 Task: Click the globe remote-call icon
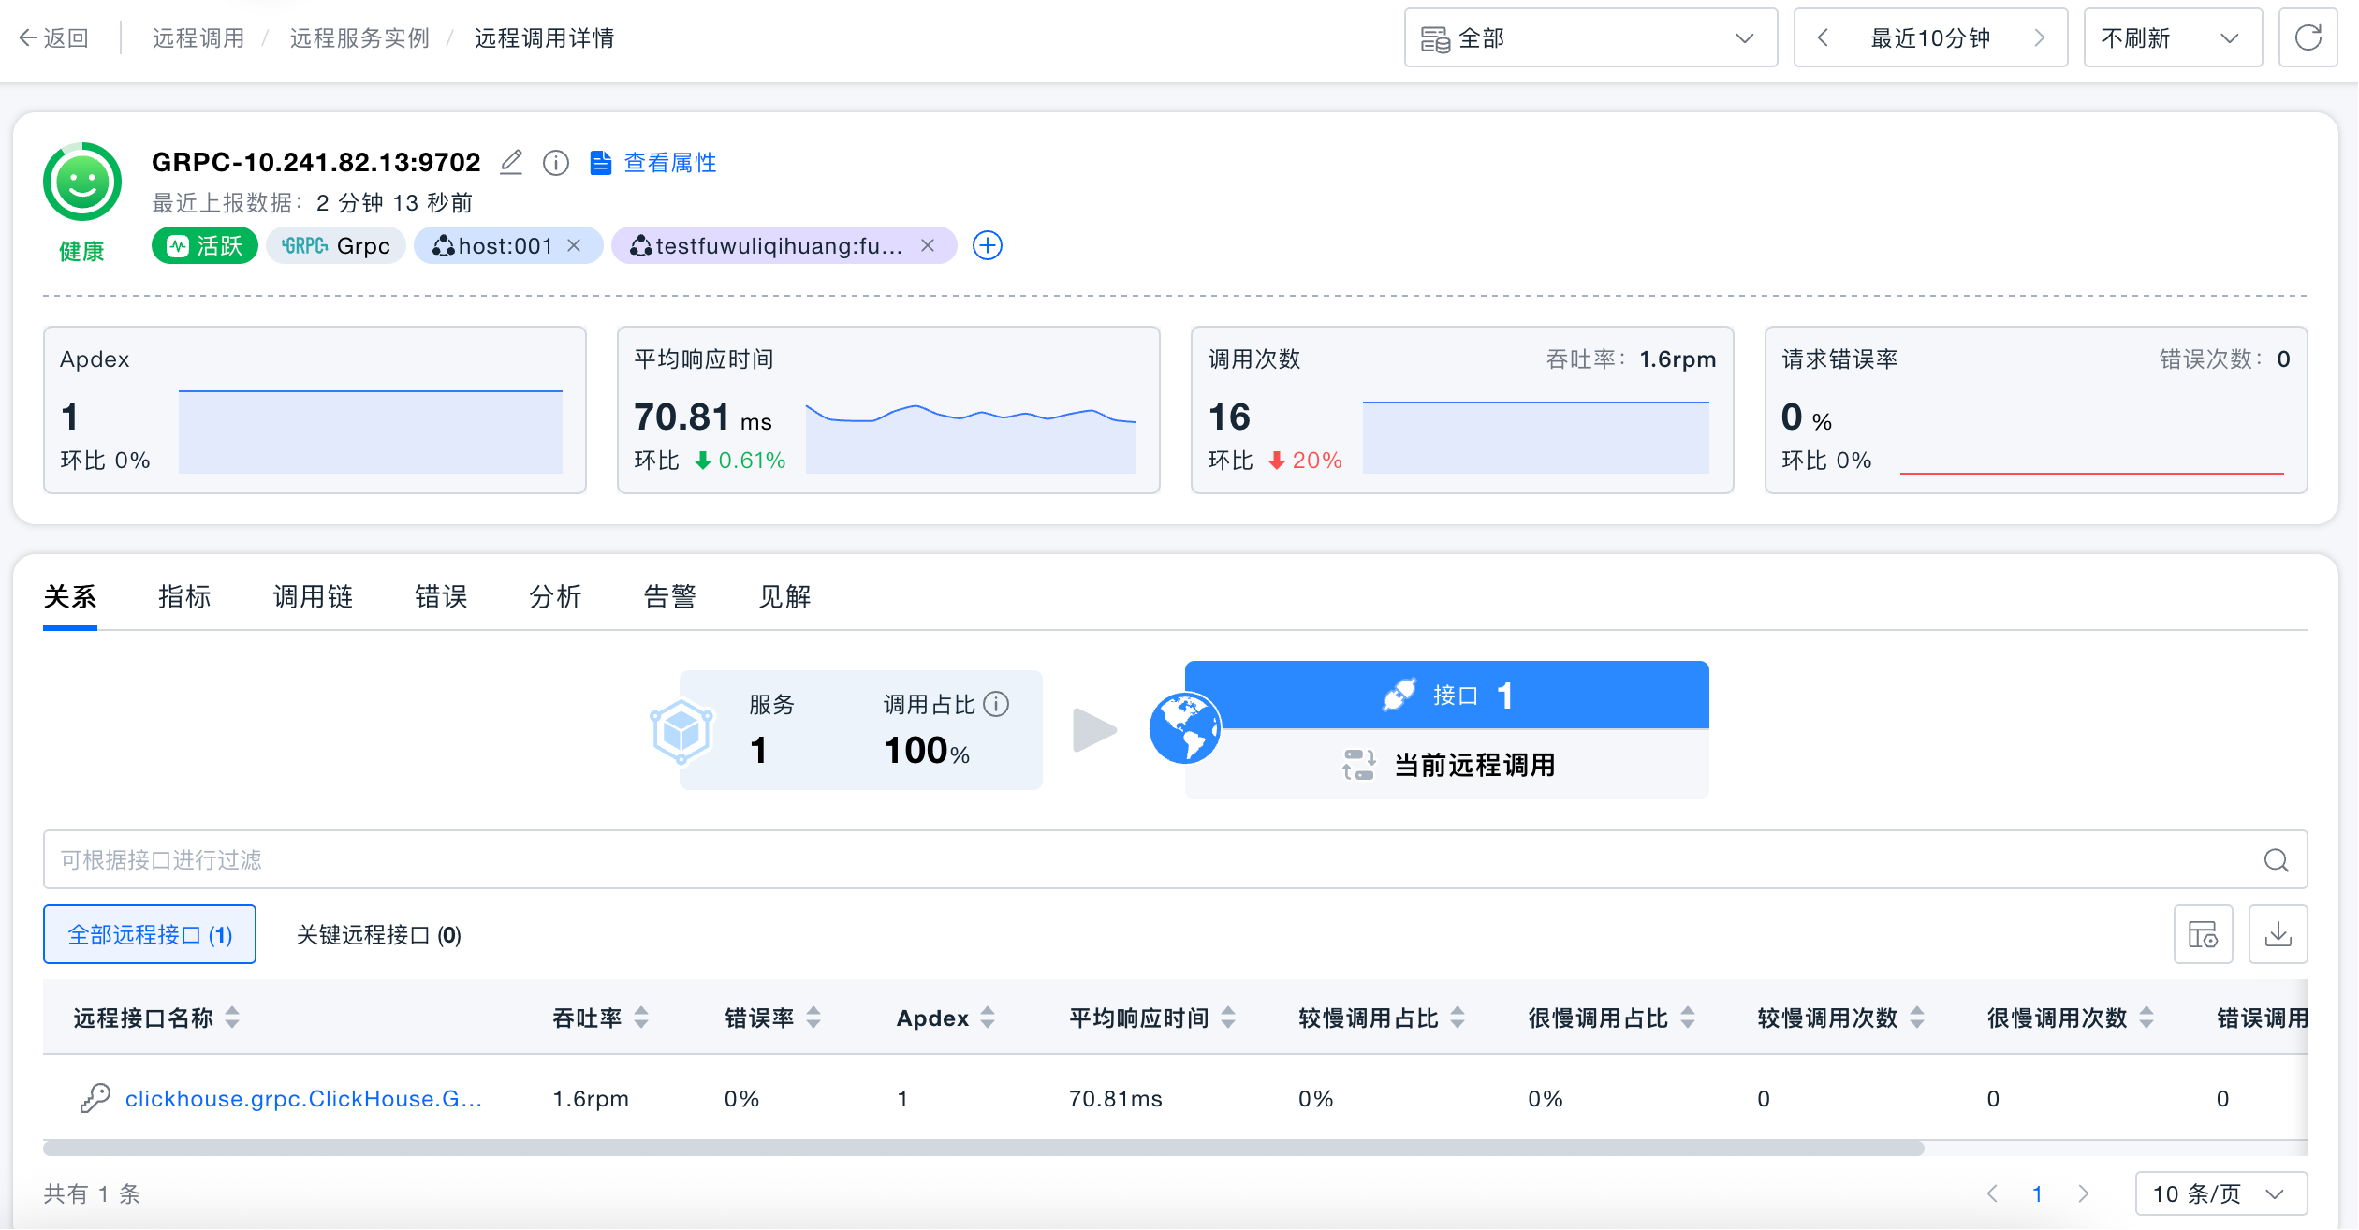pos(1185,728)
